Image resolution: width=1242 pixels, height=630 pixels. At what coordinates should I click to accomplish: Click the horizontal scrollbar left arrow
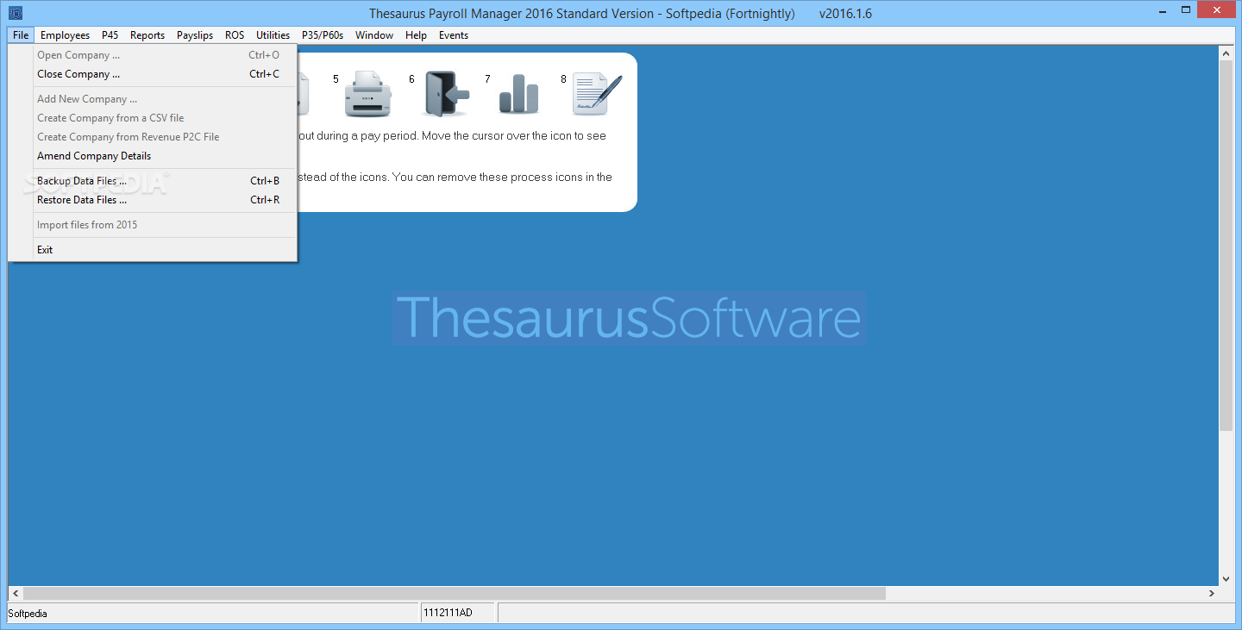(x=15, y=594)
